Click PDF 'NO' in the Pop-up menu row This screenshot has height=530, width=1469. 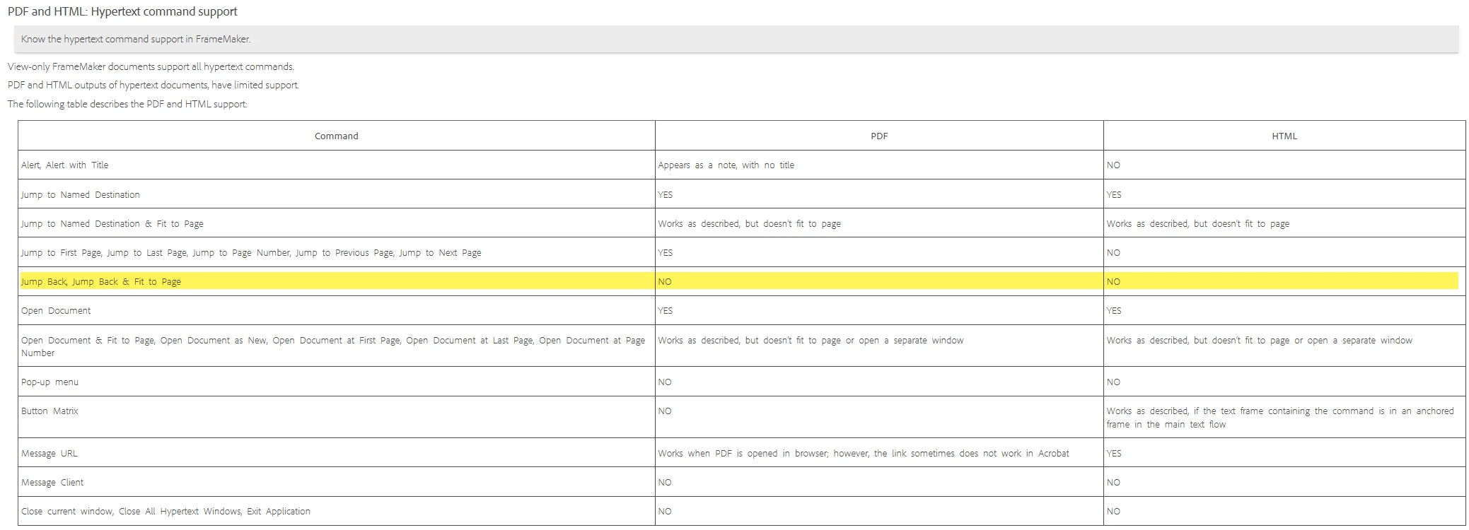(879, 382)
